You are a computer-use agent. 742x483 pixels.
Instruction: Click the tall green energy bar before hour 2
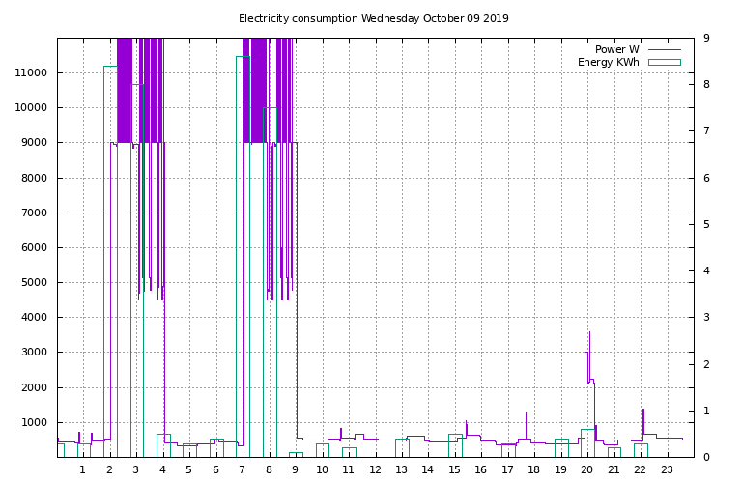coord(111,261)
